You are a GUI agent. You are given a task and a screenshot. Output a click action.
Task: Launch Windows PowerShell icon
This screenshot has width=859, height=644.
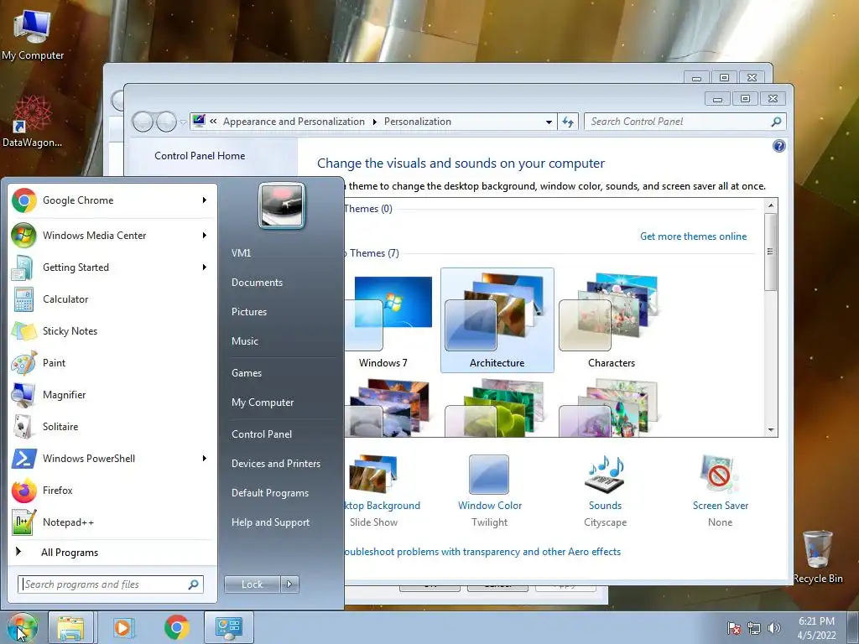[x=24, y=459]
